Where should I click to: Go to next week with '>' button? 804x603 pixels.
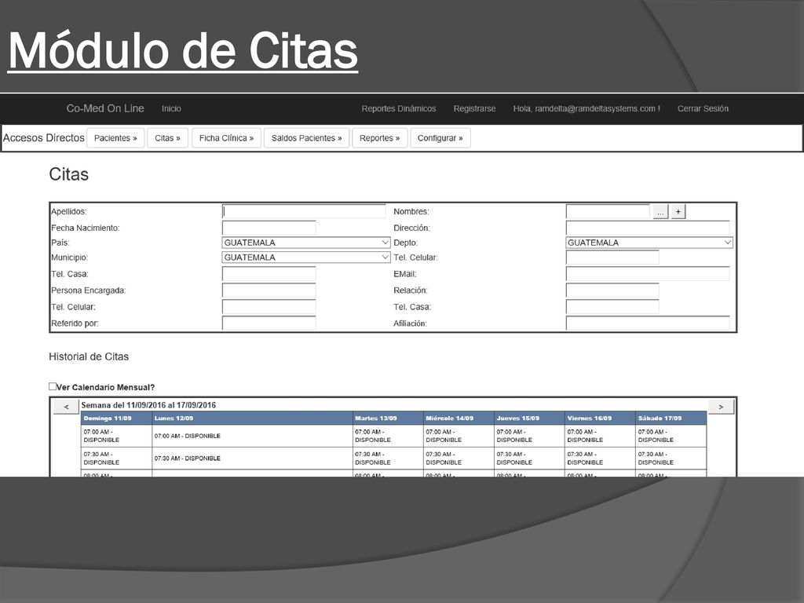click(721, 407)
